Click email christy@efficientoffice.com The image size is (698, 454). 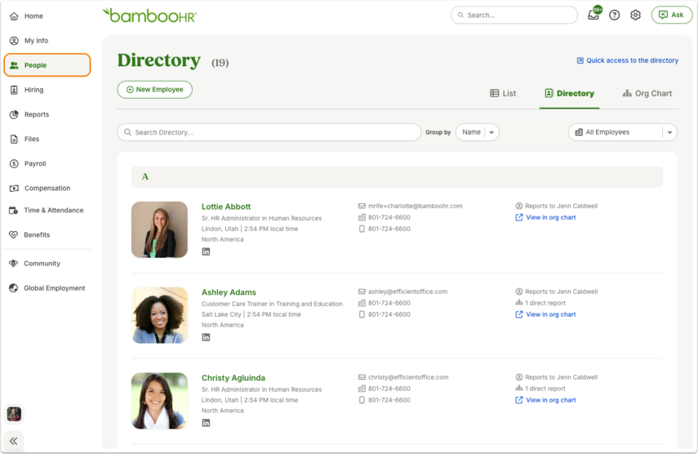tap(407, 377)
